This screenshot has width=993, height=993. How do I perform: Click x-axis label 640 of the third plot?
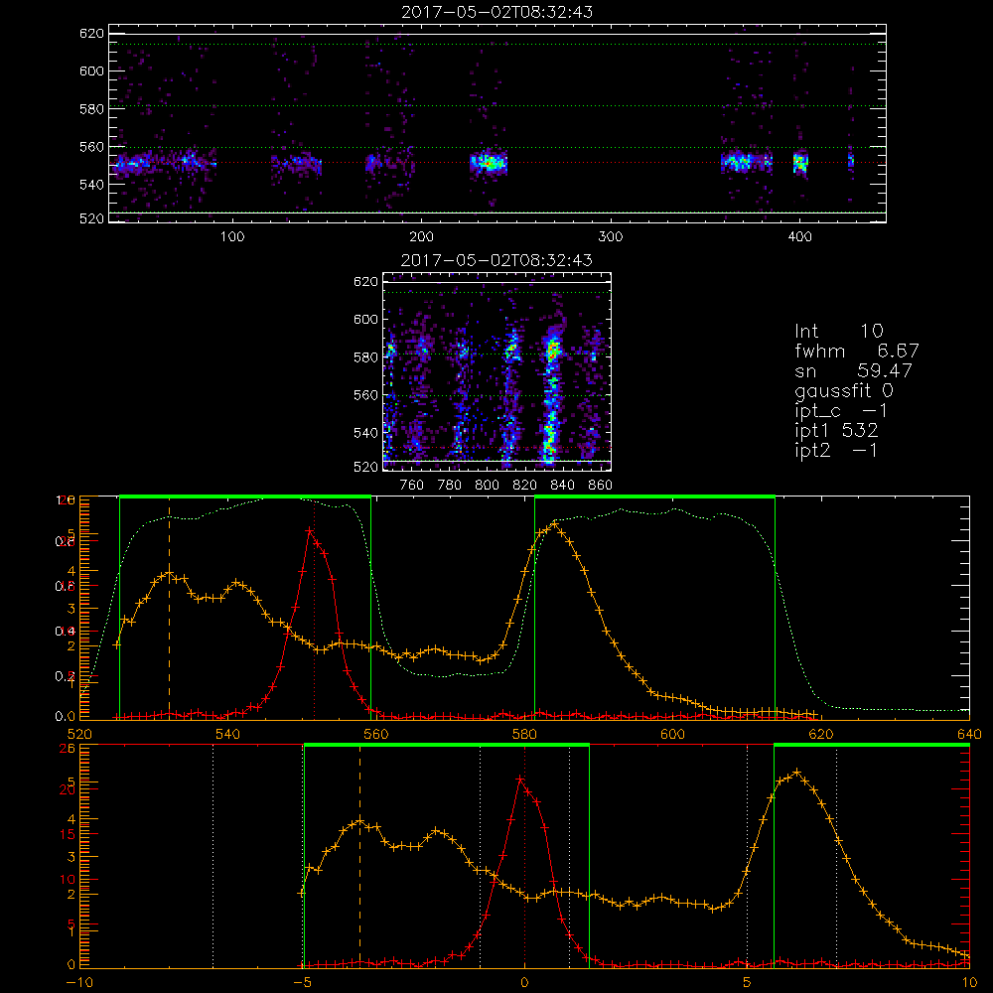(969, 734)
